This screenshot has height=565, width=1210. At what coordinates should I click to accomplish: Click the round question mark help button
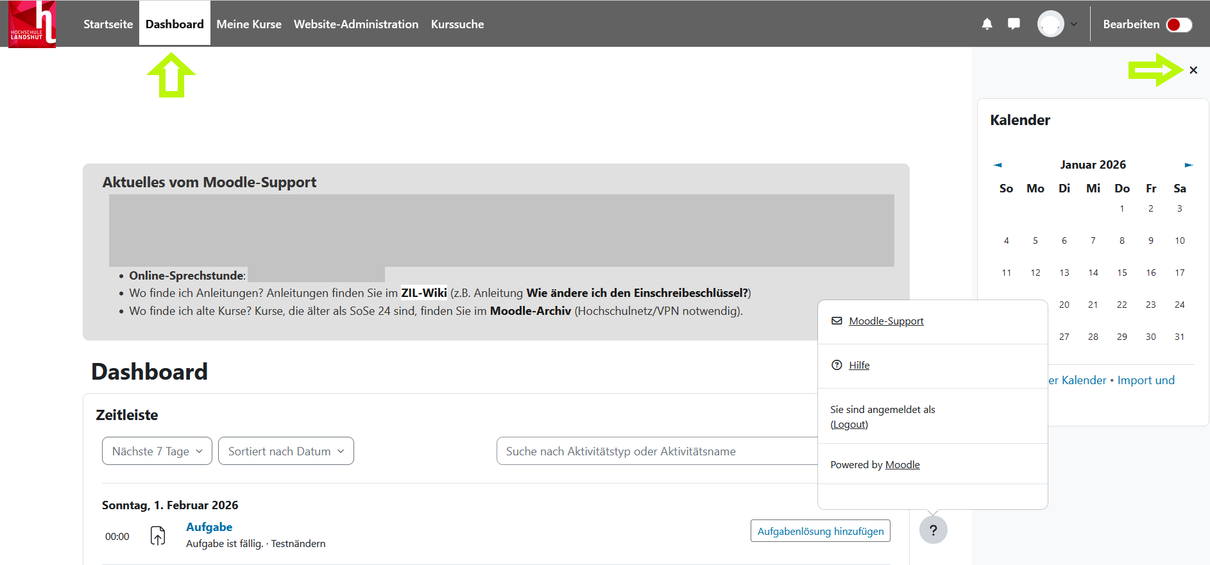click(933, 530)
